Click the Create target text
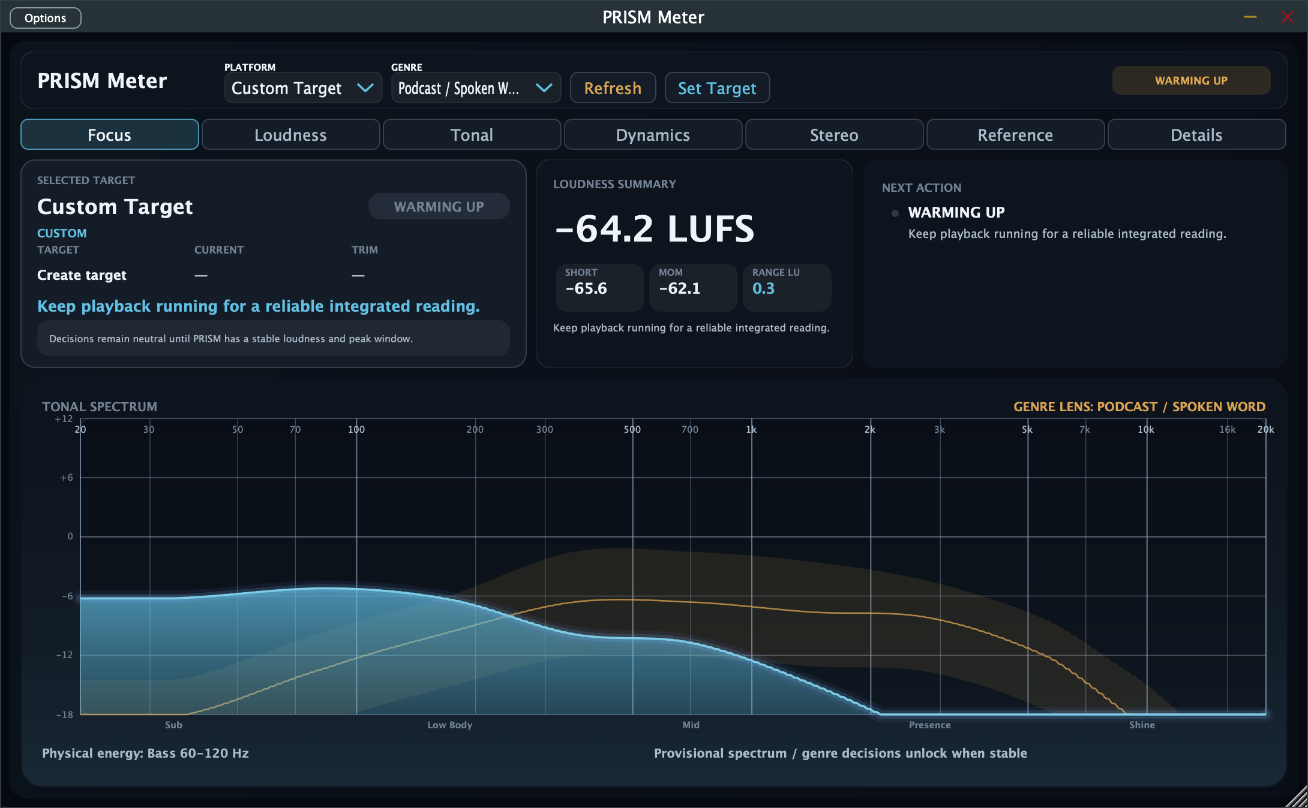Screen dimensions: 1308x808 (x=82, y=275)
